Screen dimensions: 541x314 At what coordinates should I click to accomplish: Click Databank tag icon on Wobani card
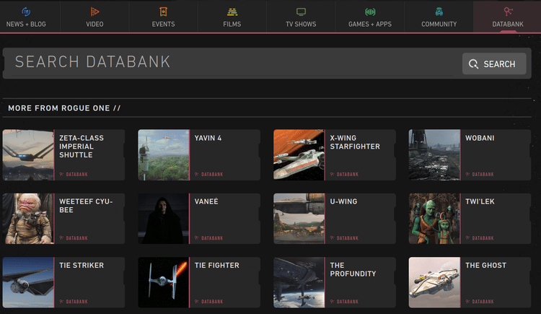point(467,174)
